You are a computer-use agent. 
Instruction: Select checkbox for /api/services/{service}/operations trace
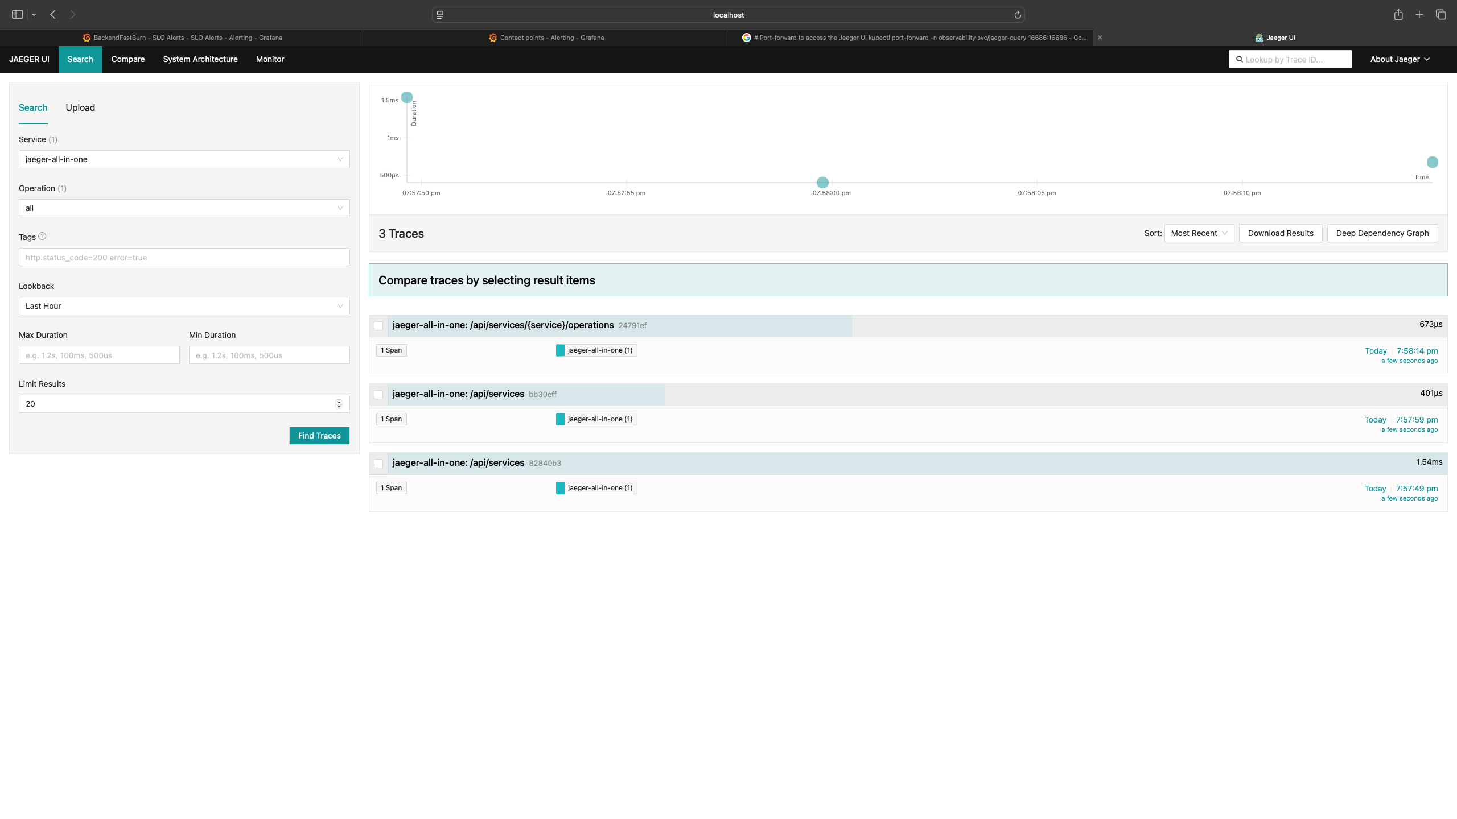pos(378,326)
